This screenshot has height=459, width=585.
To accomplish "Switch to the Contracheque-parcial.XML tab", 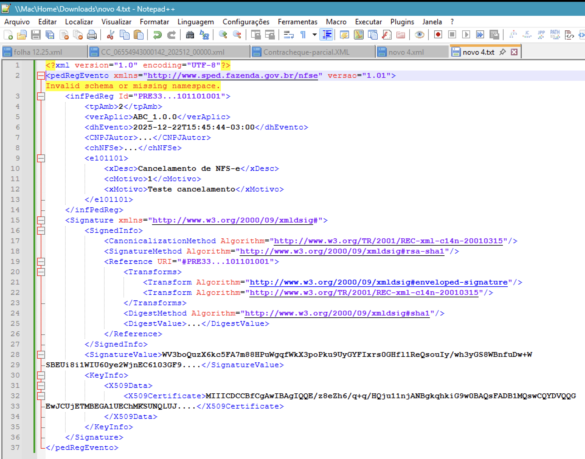I will (306, 52).
